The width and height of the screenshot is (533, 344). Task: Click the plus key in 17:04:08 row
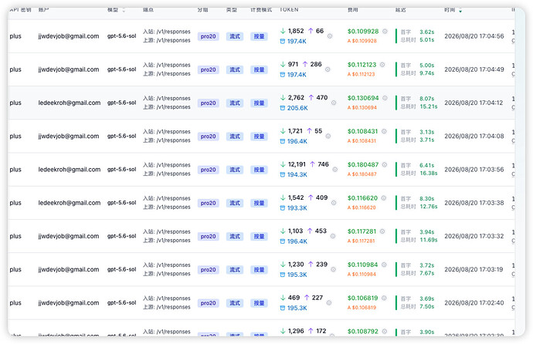click(15, 136)
